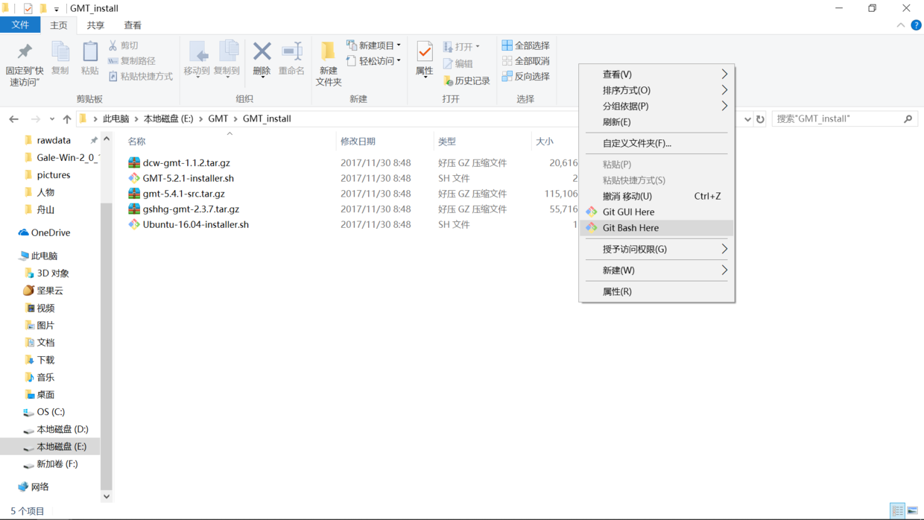Choose 刷新(E) in context menu

click(656, 122)
